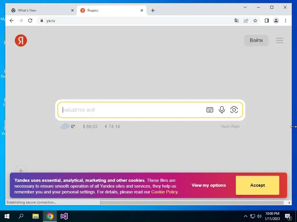This screenshot has height=222, width=297.
Task: Open Windows notification center
Action: 288,217
